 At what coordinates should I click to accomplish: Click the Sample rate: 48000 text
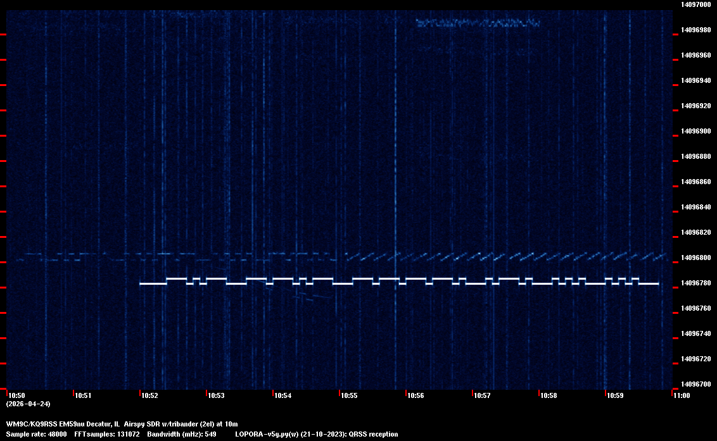36,434
